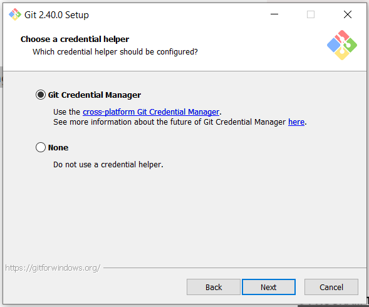Open the cross-platform Git Credential Manager link
This screenshot has height=307, width=369.
tap(151, 112)
